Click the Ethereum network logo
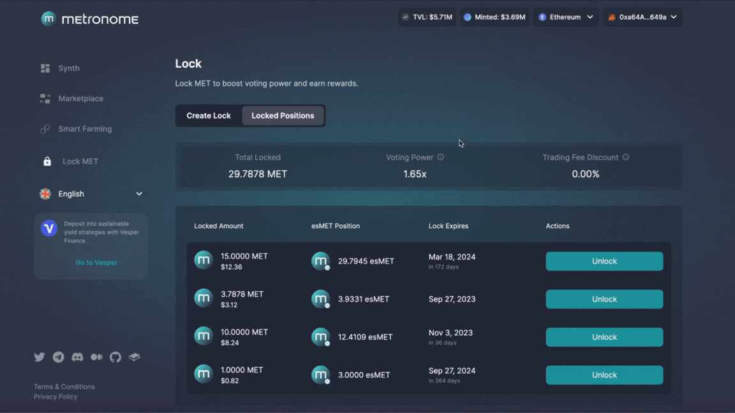The image size is (735, 413). point(542,17)
